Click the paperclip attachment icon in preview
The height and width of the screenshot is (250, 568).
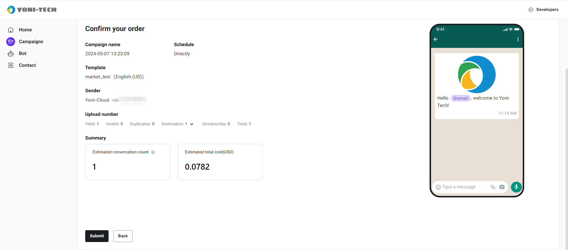pos(493,187)
